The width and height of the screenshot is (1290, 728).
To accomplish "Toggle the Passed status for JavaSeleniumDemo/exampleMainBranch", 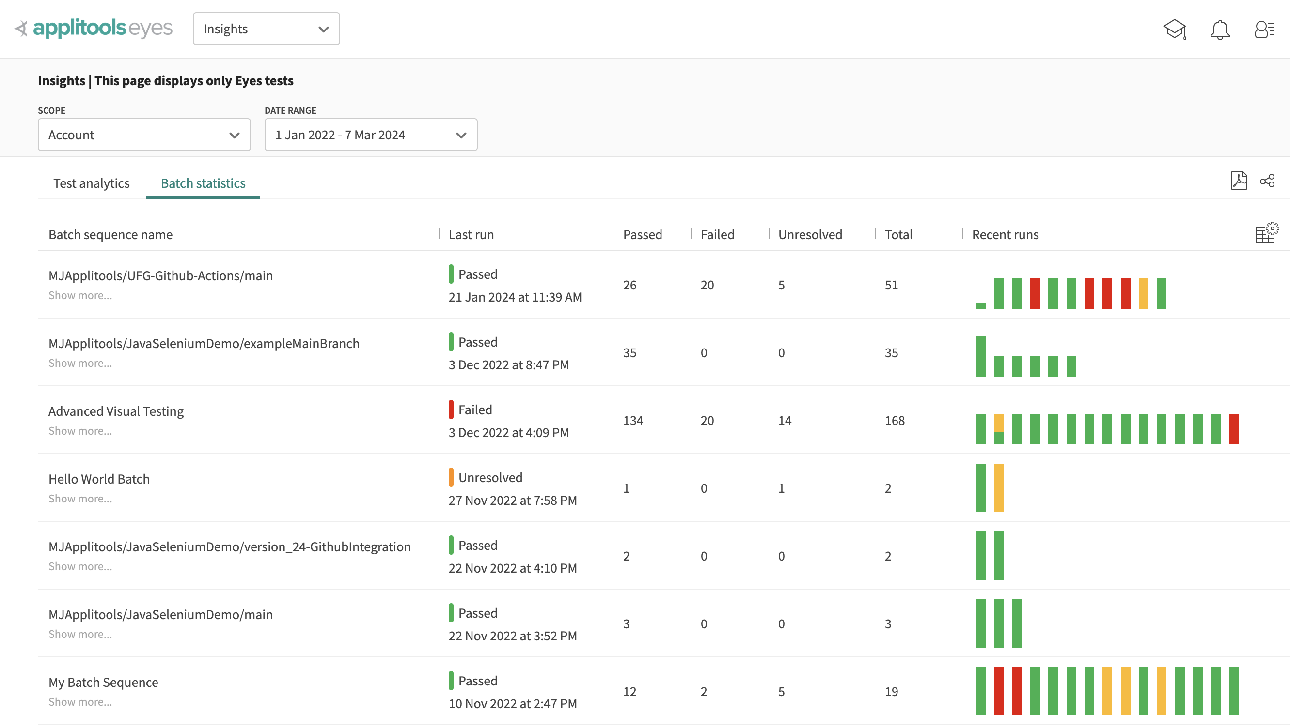I will point(453,341).
